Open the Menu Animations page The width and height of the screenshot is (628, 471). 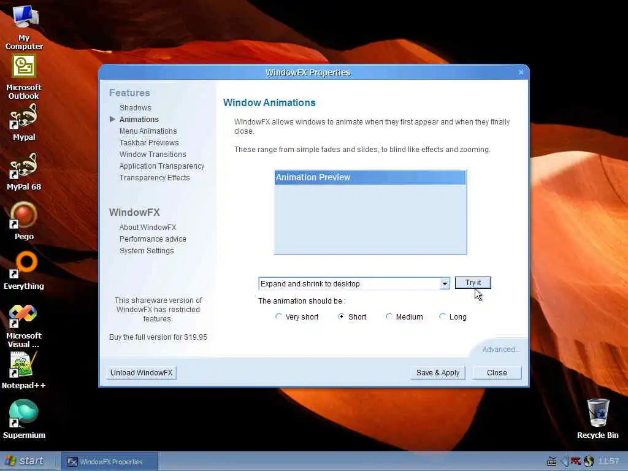click(148, 131)
